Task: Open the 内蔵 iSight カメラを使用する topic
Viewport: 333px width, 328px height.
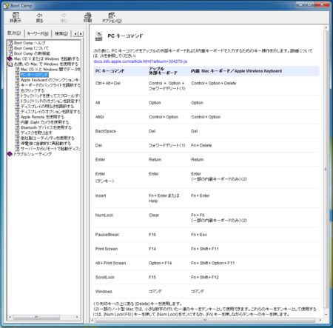Action: (x=44, y=122)
